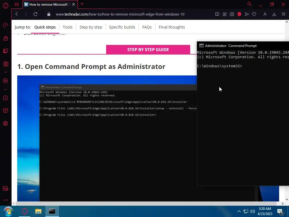Jump to Tools section
The width and height of the screenshot is (289, 217).
tap(67, 27)
